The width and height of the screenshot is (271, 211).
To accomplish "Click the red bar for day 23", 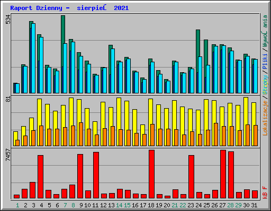I will coord(191,177).
